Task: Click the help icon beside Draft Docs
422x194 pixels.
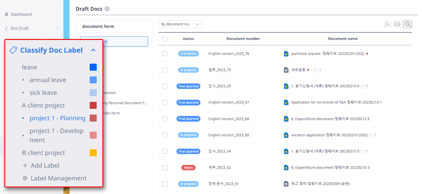Action: tap(107, 9)
